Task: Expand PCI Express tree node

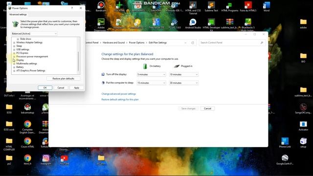Action: [14, 53]
